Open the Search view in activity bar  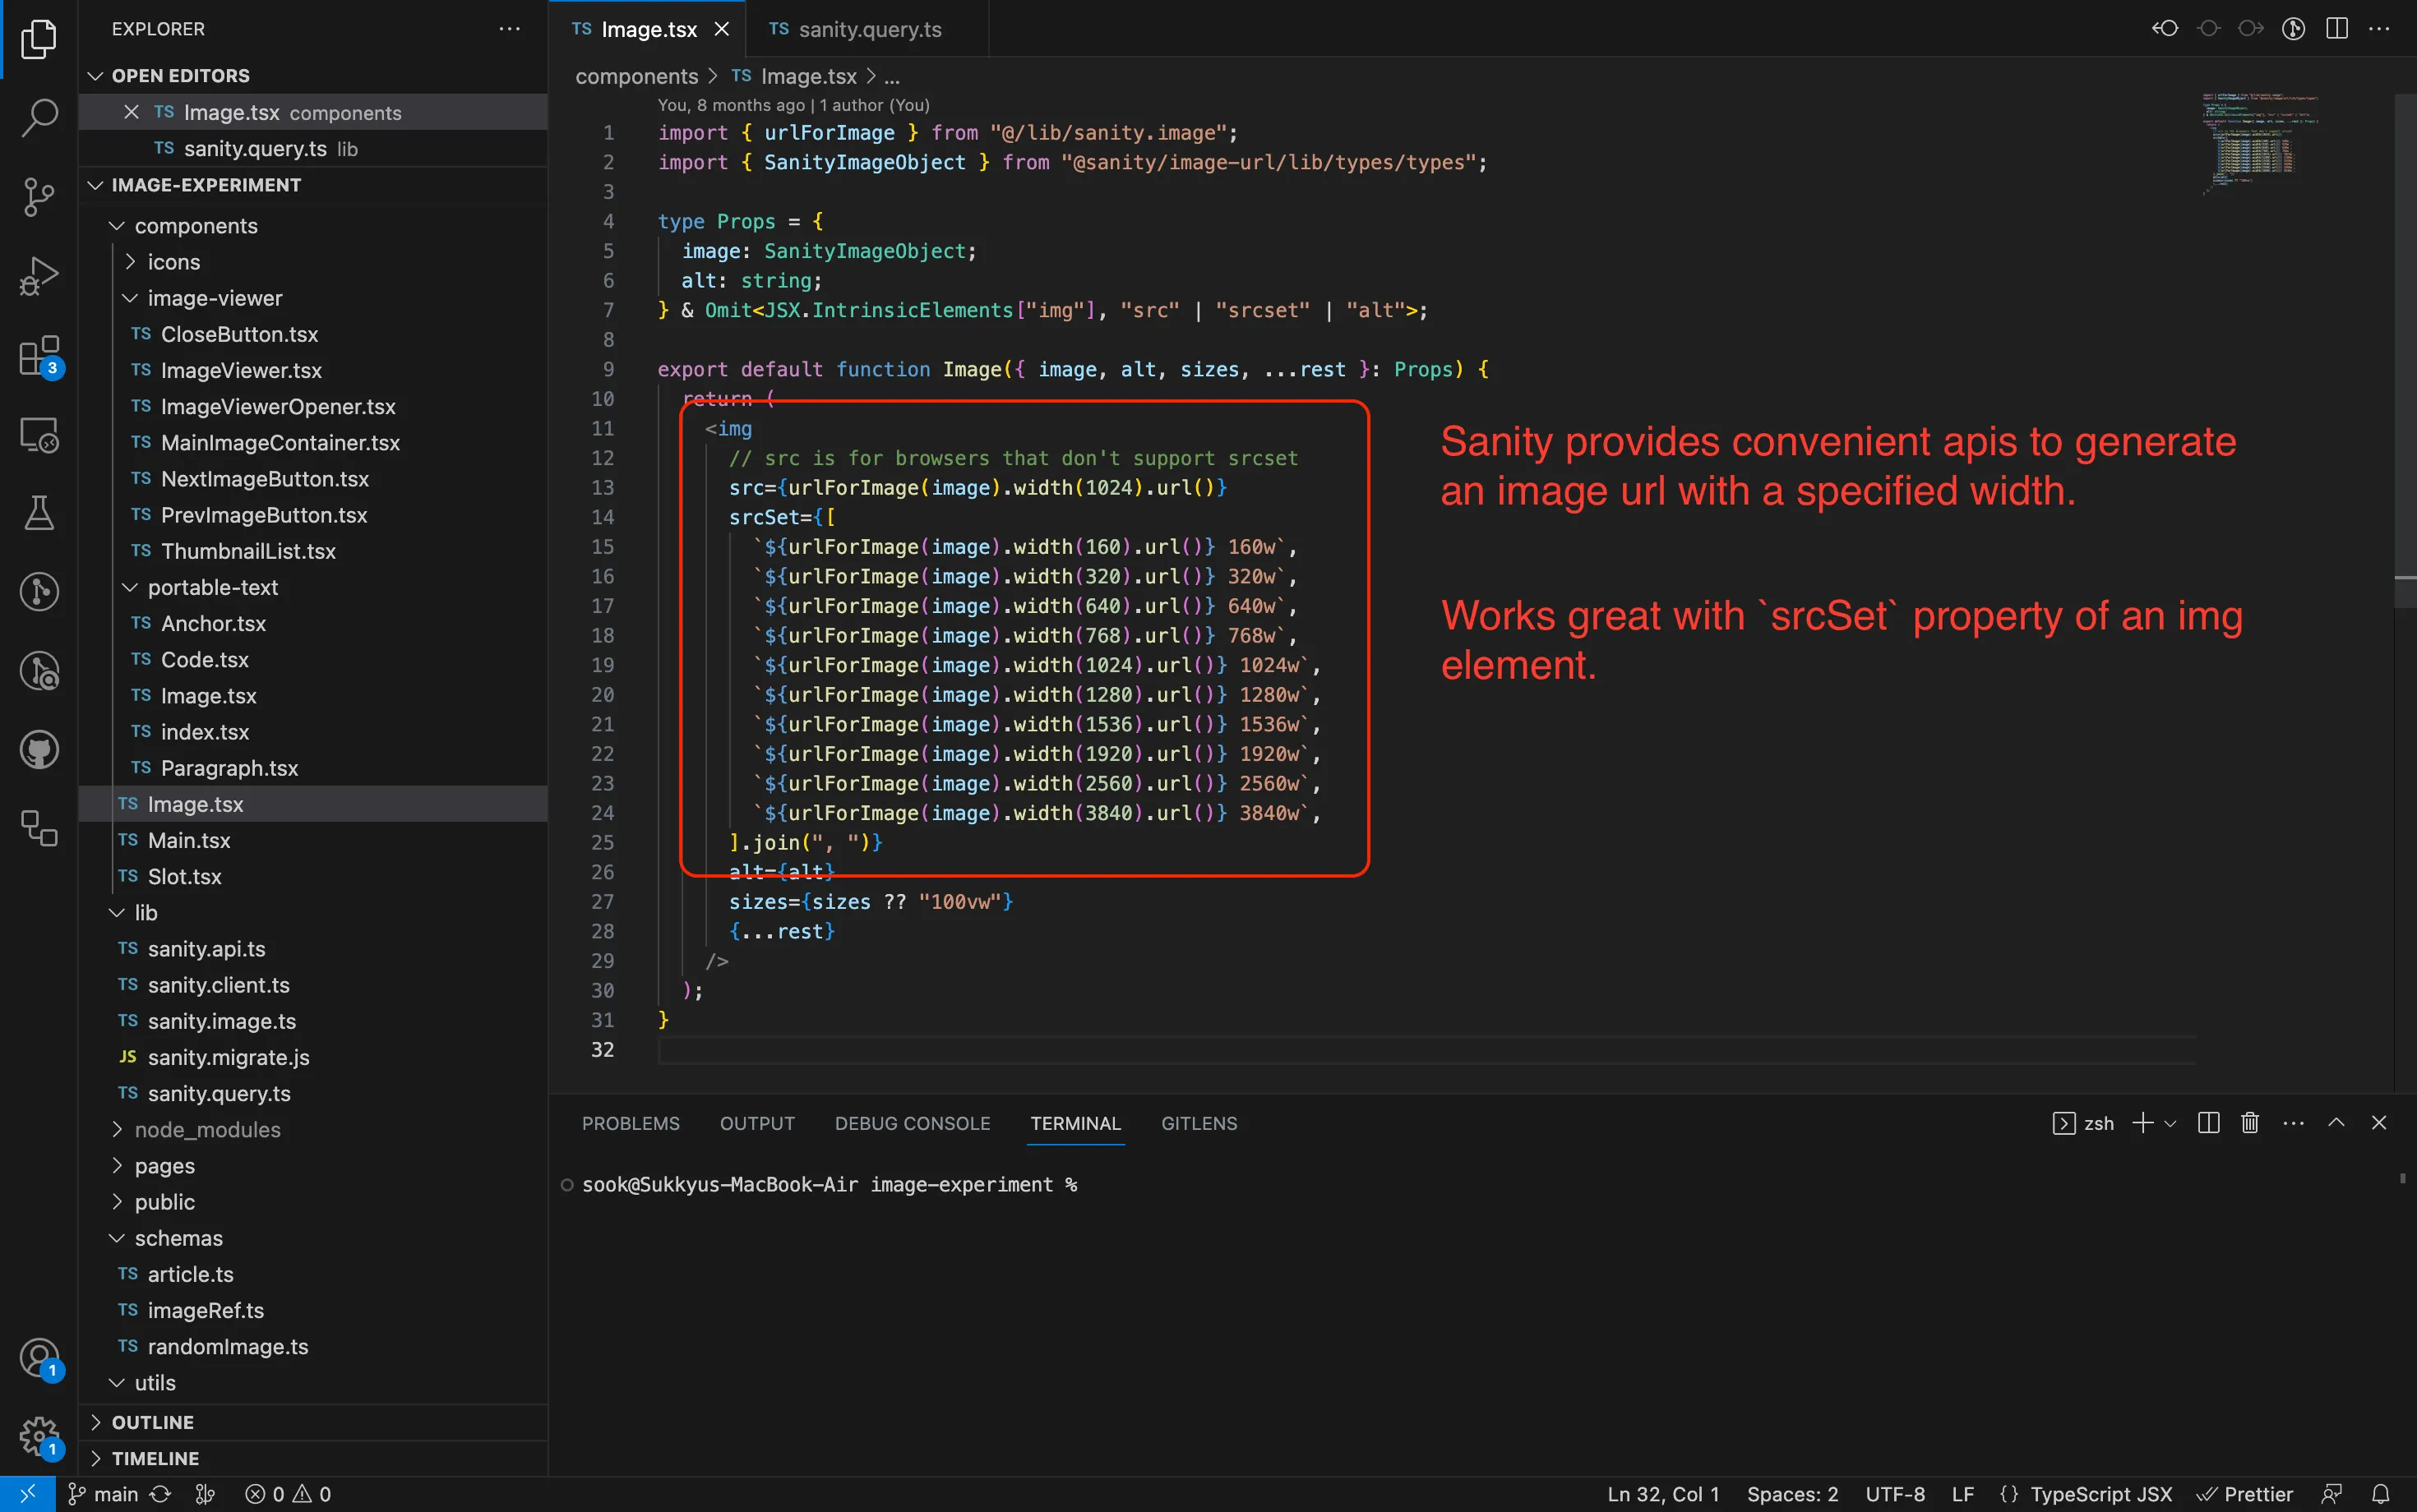coord(39,117)
